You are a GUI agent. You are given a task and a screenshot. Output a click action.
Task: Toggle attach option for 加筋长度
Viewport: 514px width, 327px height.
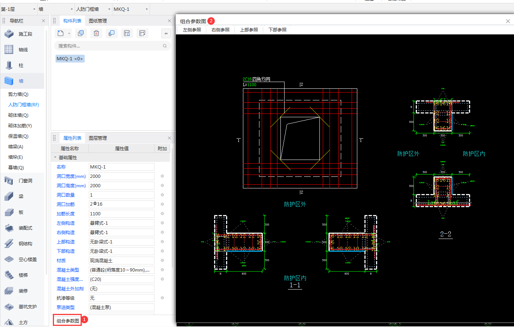[162, 214]
